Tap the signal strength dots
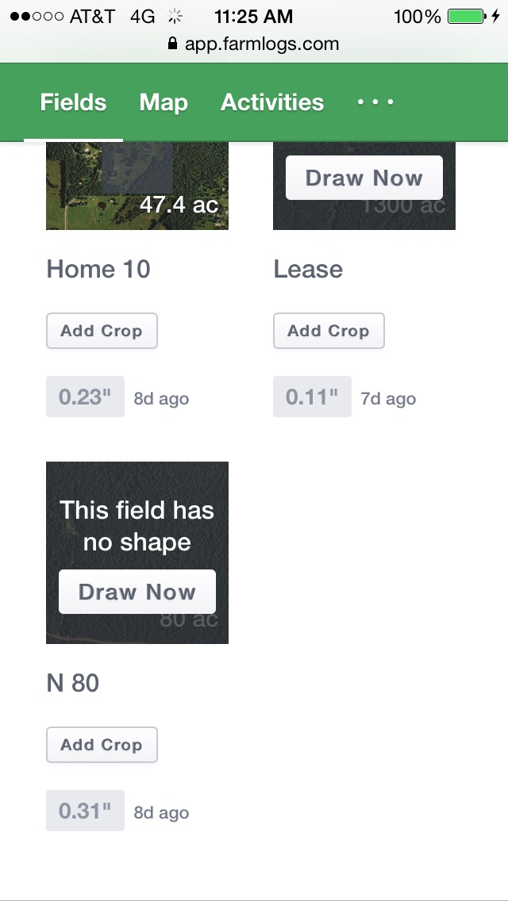508x901 pixels. click(37, 17)
